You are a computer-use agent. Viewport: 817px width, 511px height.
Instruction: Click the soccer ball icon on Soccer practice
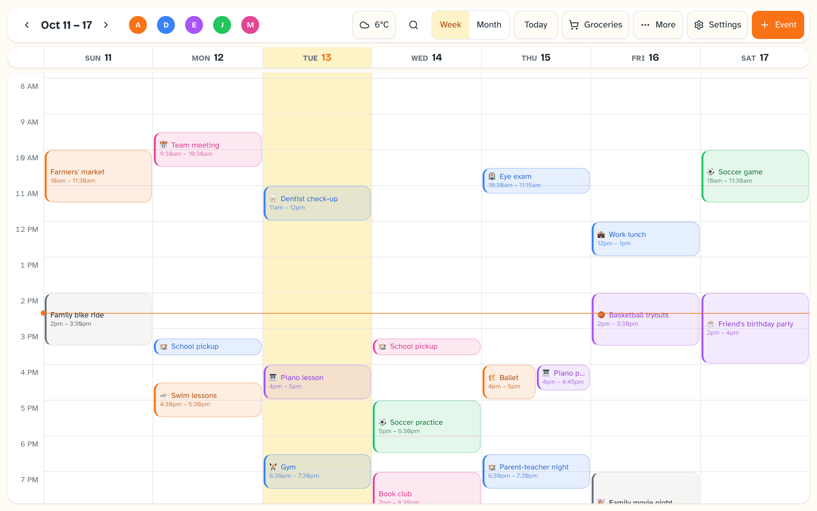coord(383,422)
